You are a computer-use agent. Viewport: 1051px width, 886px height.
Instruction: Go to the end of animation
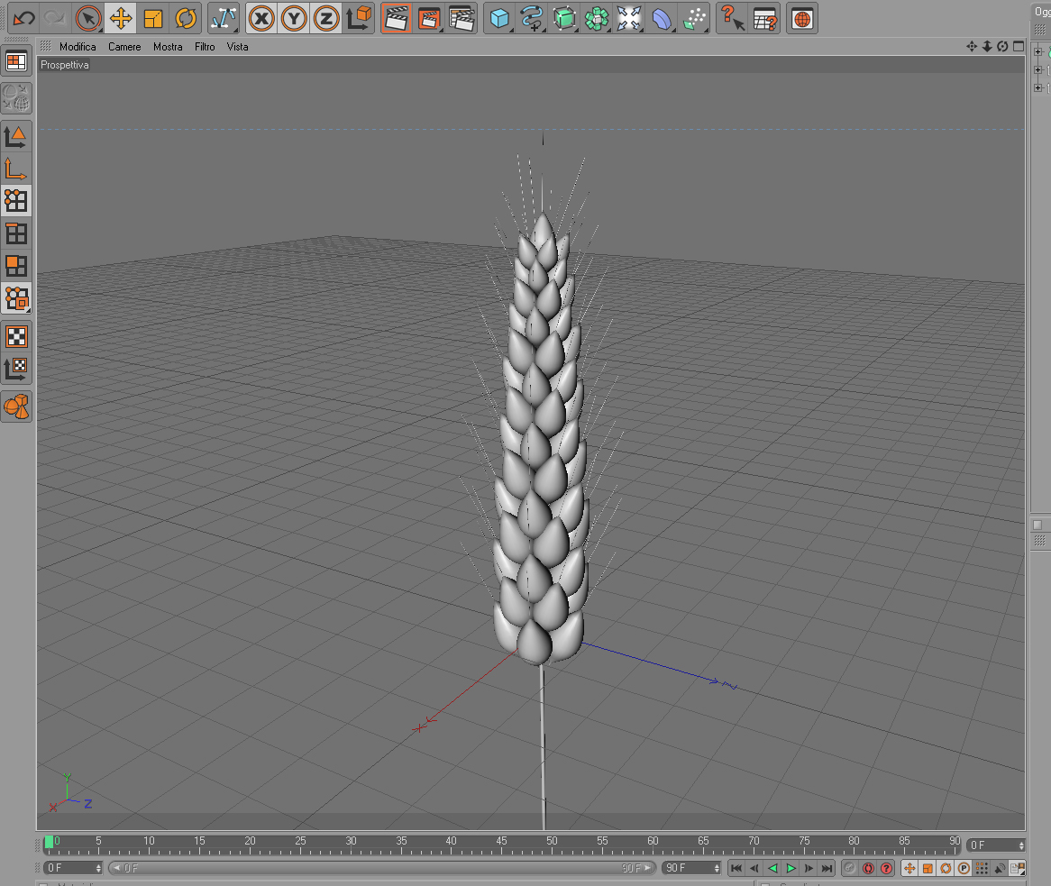827,868
